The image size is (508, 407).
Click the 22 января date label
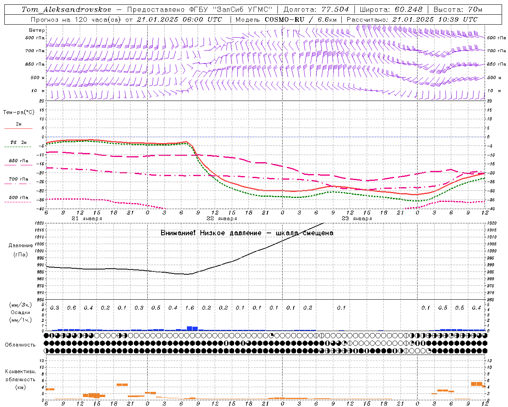(x=221, y=219)
